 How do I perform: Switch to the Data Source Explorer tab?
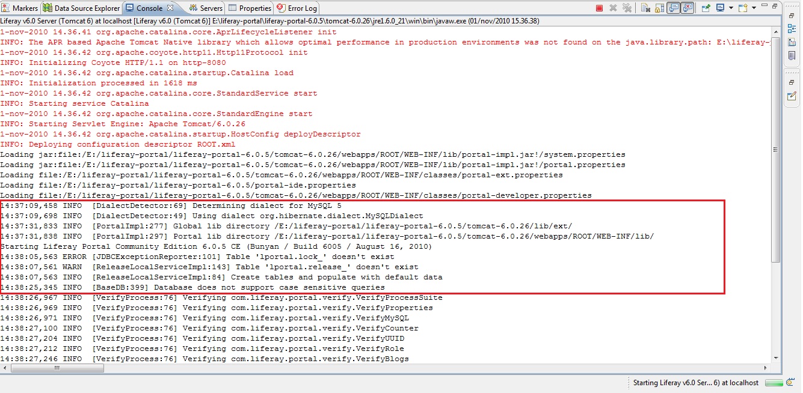82,8
